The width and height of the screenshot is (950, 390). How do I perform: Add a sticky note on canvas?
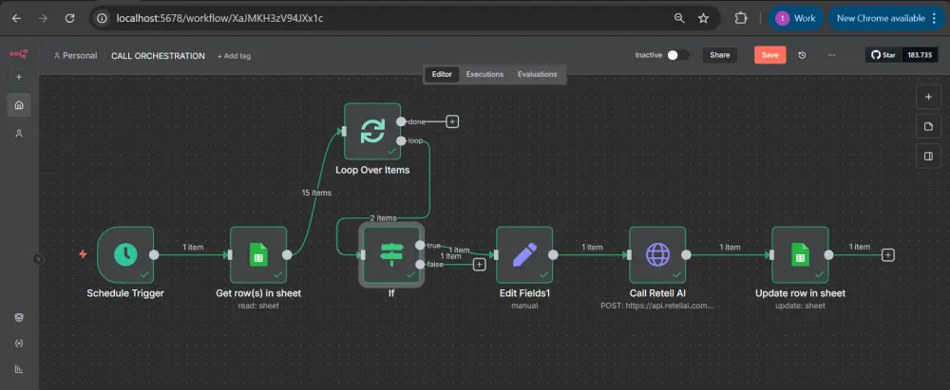coord(928,126)
